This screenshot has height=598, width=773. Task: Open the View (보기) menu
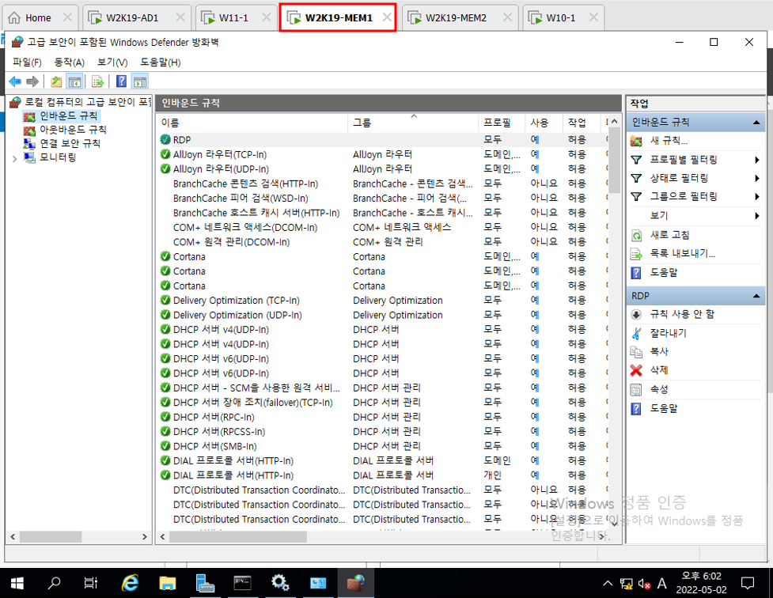click(x=112, y=62)
